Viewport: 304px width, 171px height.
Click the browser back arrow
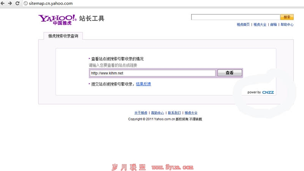(3, 3)
